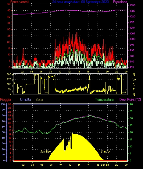Viewport: 143px width, 169px height.
Task: Click the 1025 value on the pressure axis
Action: point(132,11)
